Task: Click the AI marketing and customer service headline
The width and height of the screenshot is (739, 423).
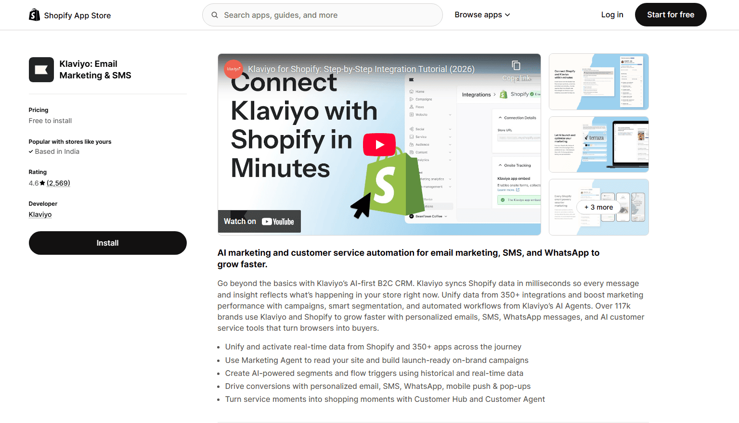Action: point(408,259)
